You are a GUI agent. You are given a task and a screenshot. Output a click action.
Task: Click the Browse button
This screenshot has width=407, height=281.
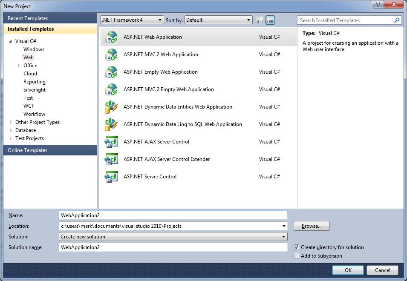click(312, 226)
